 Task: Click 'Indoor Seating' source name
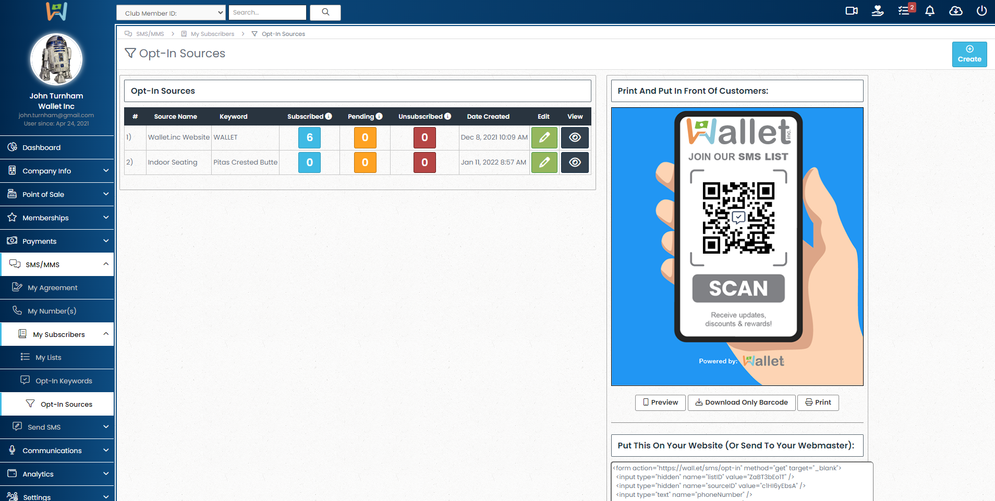(x=173, y=162)
